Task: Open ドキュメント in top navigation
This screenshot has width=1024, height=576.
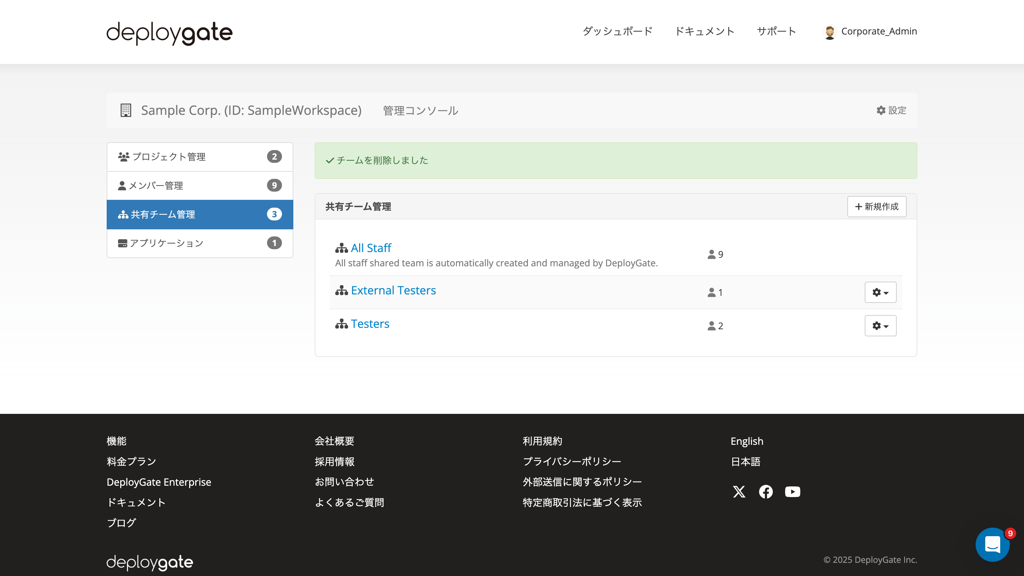Action: tap(704, 31)
